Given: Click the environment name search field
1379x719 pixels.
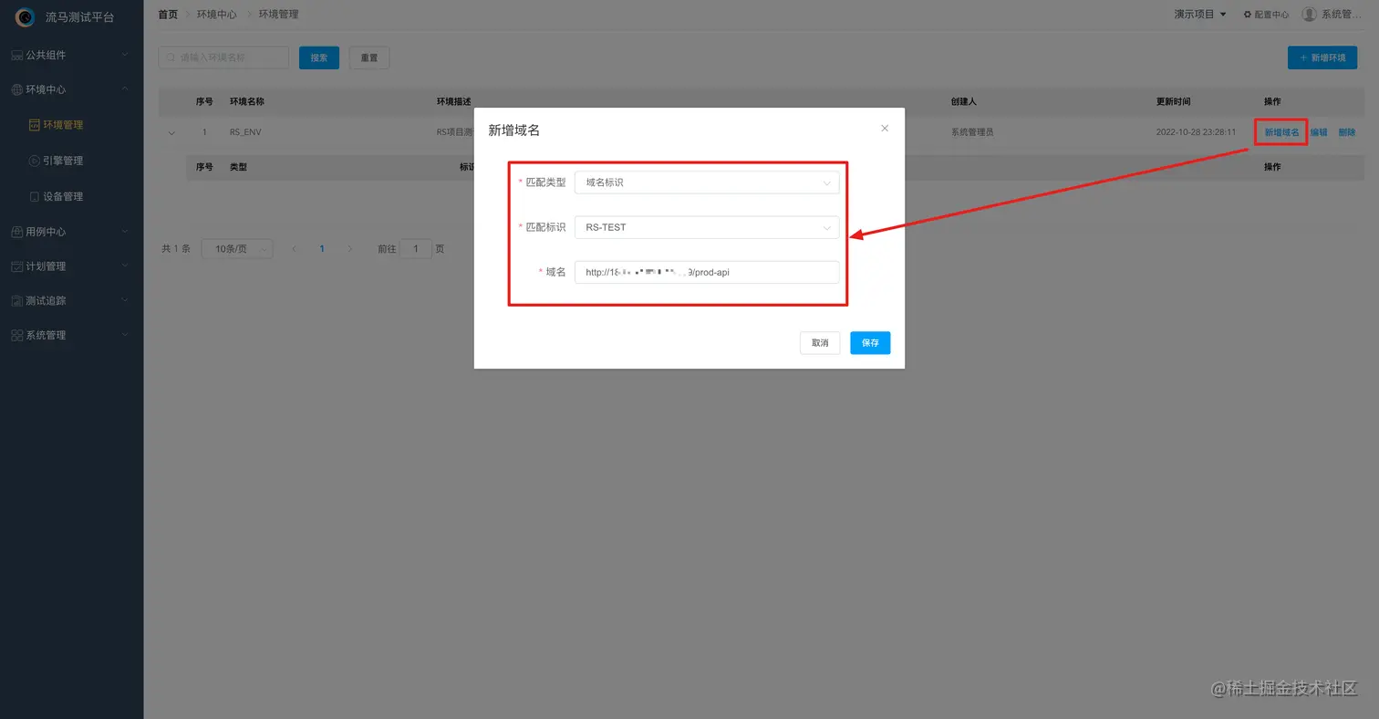Looking at the screenshot, I should (223, 57).
